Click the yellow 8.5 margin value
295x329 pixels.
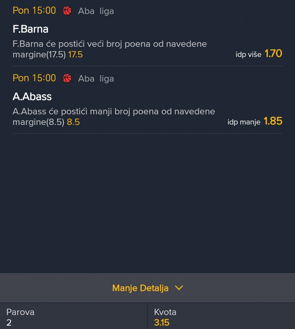coord(73,122)
